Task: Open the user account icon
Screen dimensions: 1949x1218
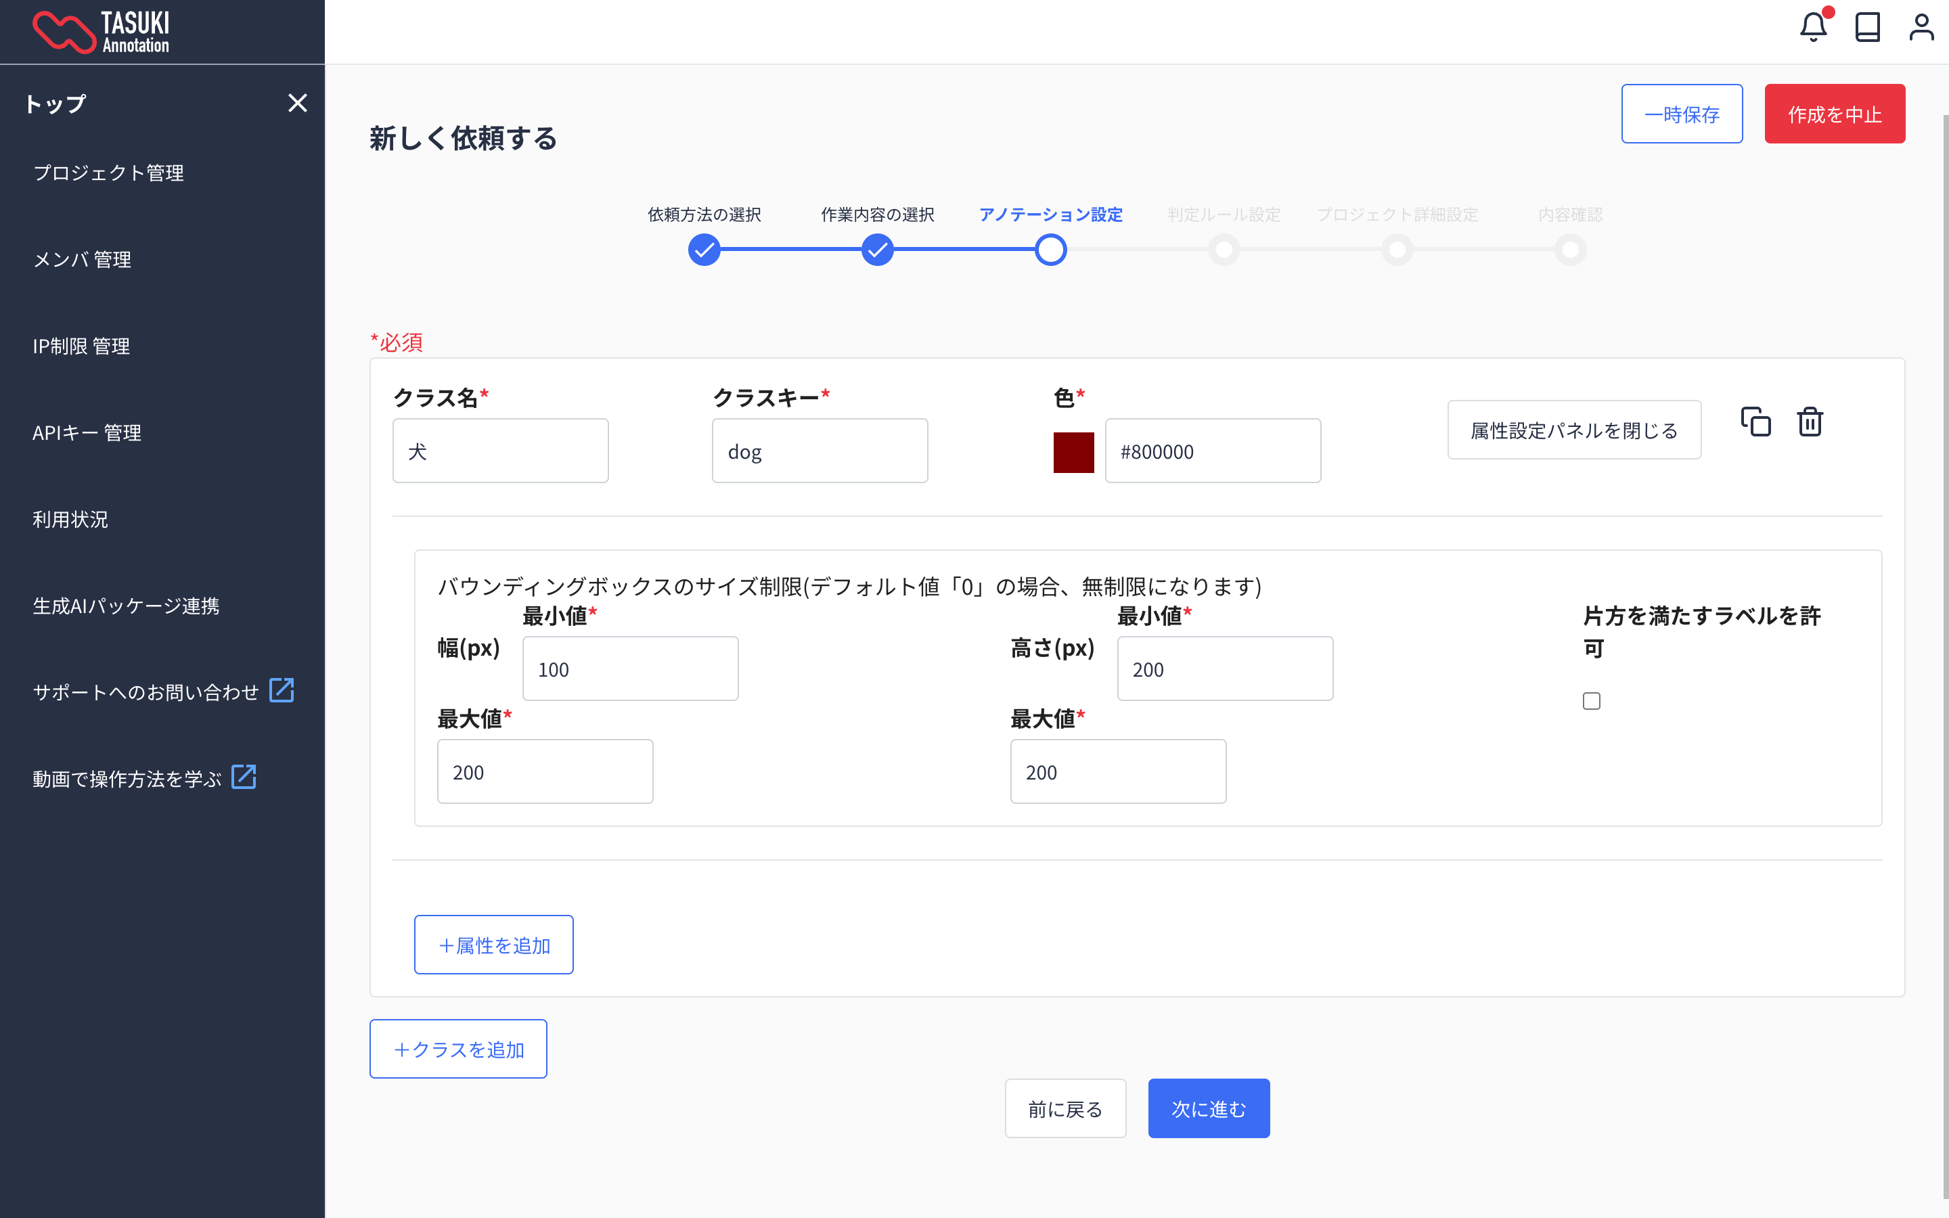Action: pos(1921,28)
